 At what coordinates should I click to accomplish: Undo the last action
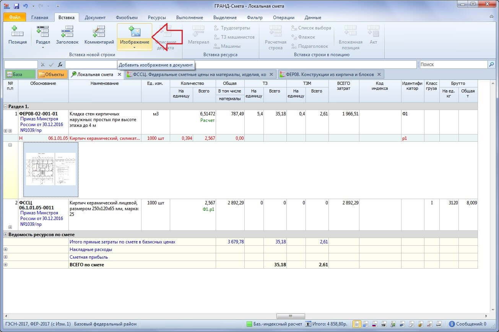(x=26, y=6)
